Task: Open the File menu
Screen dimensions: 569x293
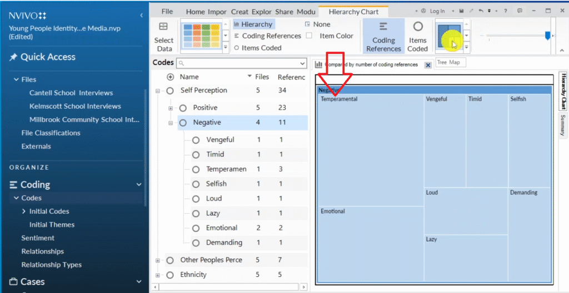Action: click(x=167, y=12)
